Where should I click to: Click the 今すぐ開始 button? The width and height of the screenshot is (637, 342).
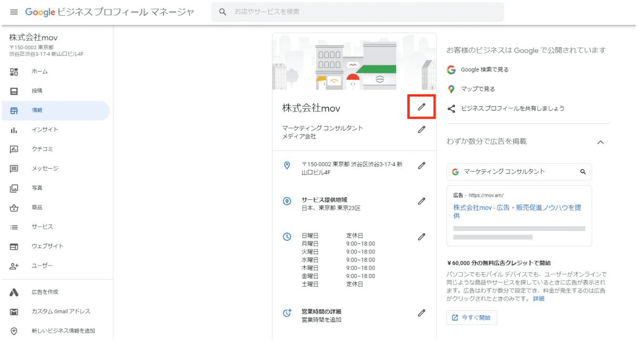[472, 318]
